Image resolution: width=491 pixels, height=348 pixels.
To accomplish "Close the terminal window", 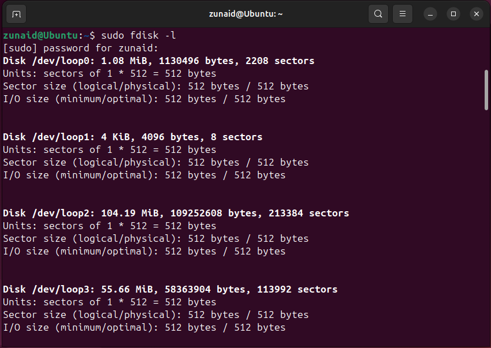I will (477, 14).
